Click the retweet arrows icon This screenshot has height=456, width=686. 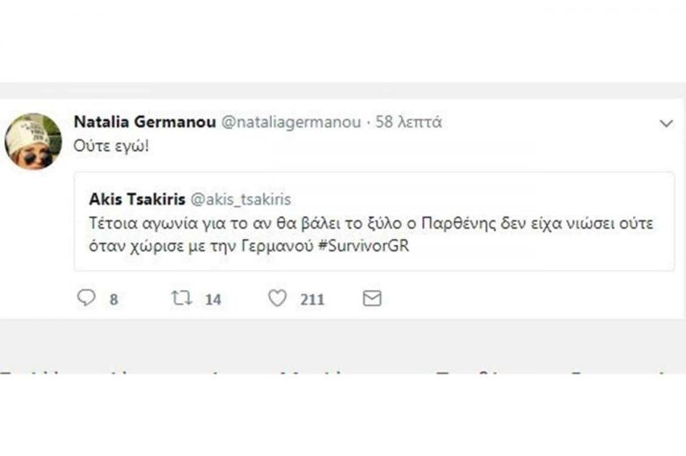coord(181,299)
